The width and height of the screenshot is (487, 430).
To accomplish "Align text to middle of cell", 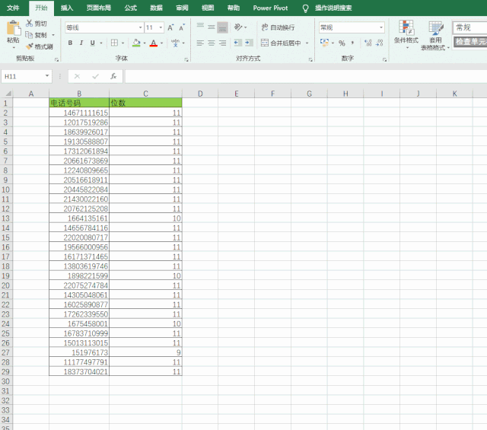I will pyautogui.click(x=212, y=27).
